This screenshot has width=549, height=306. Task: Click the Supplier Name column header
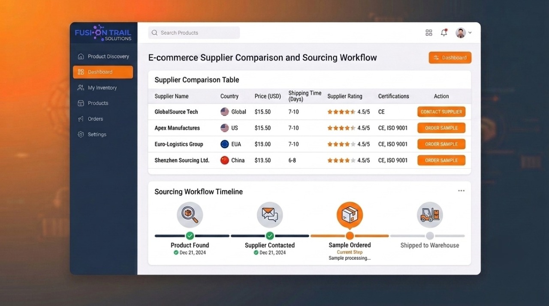[172, 96]
